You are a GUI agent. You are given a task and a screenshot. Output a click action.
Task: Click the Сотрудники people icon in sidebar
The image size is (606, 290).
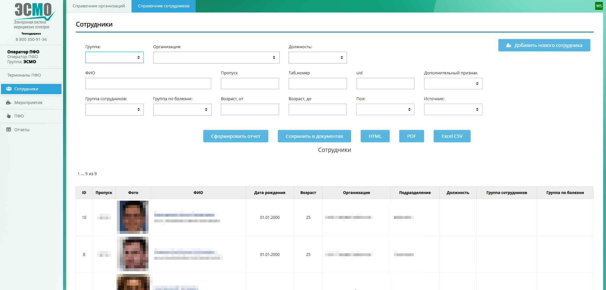[9, 89]
